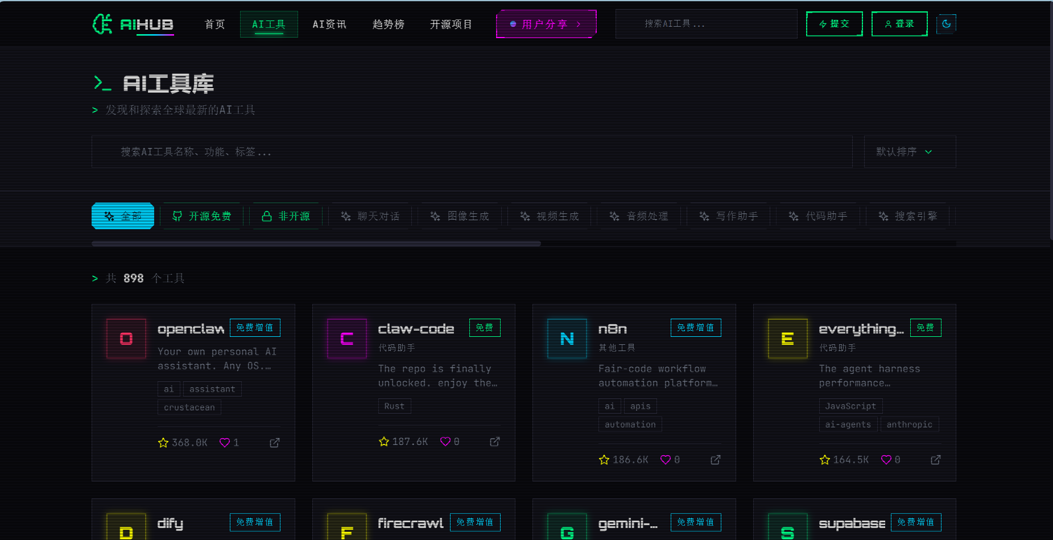The height and width of the screenshot is (540, 1053).
Task: Click the crustacean tag on openclaw
Action: tap(189, 407)
